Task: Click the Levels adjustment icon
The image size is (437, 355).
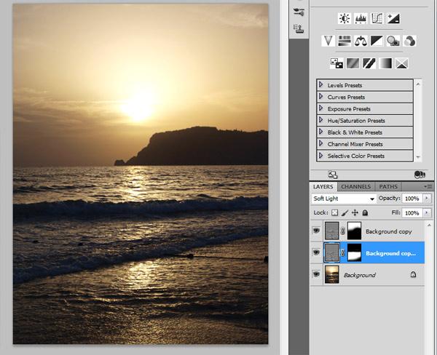Action: click(x=361, y=18)
